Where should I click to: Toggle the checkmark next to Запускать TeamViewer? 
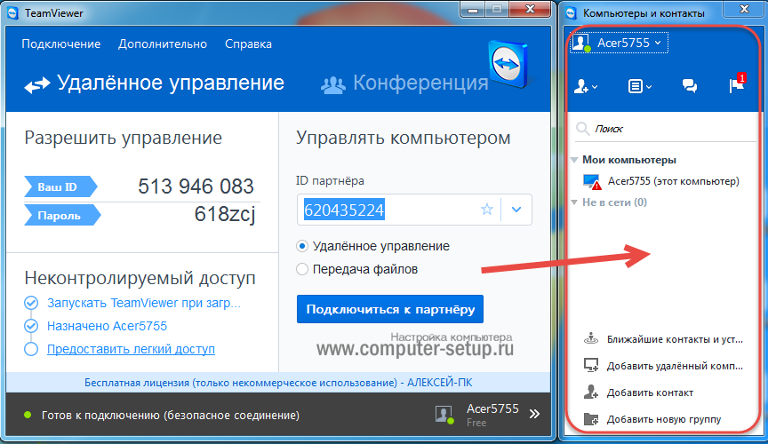coord(31,303)
